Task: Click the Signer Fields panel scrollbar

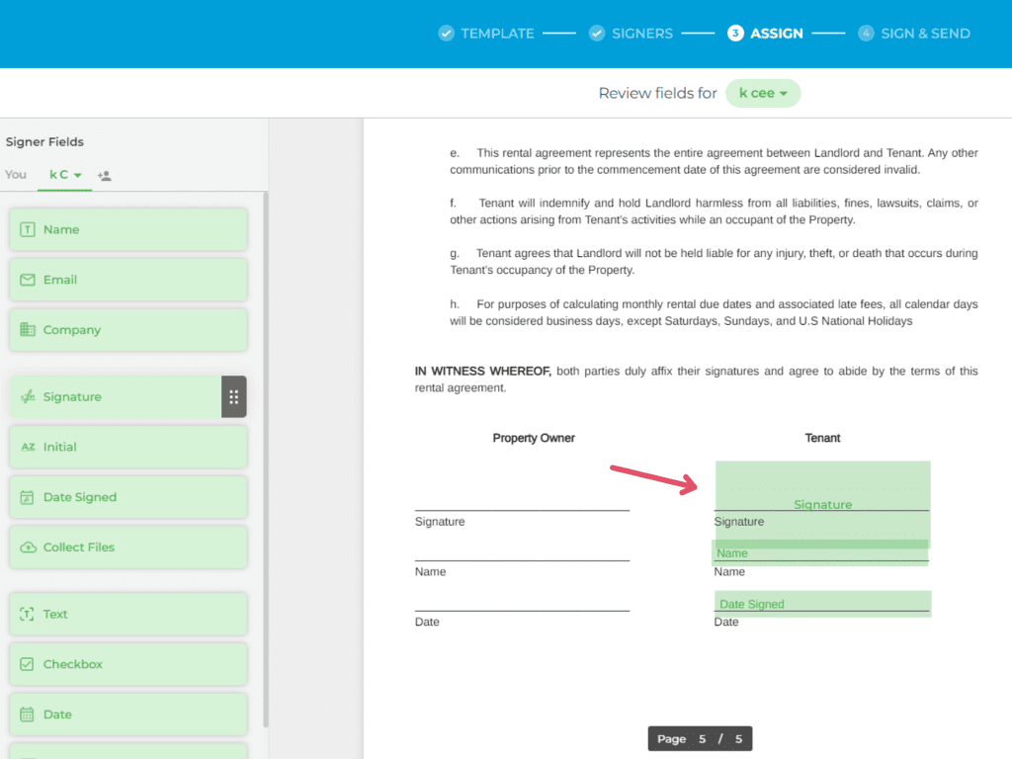Action: tap(265, 460)
